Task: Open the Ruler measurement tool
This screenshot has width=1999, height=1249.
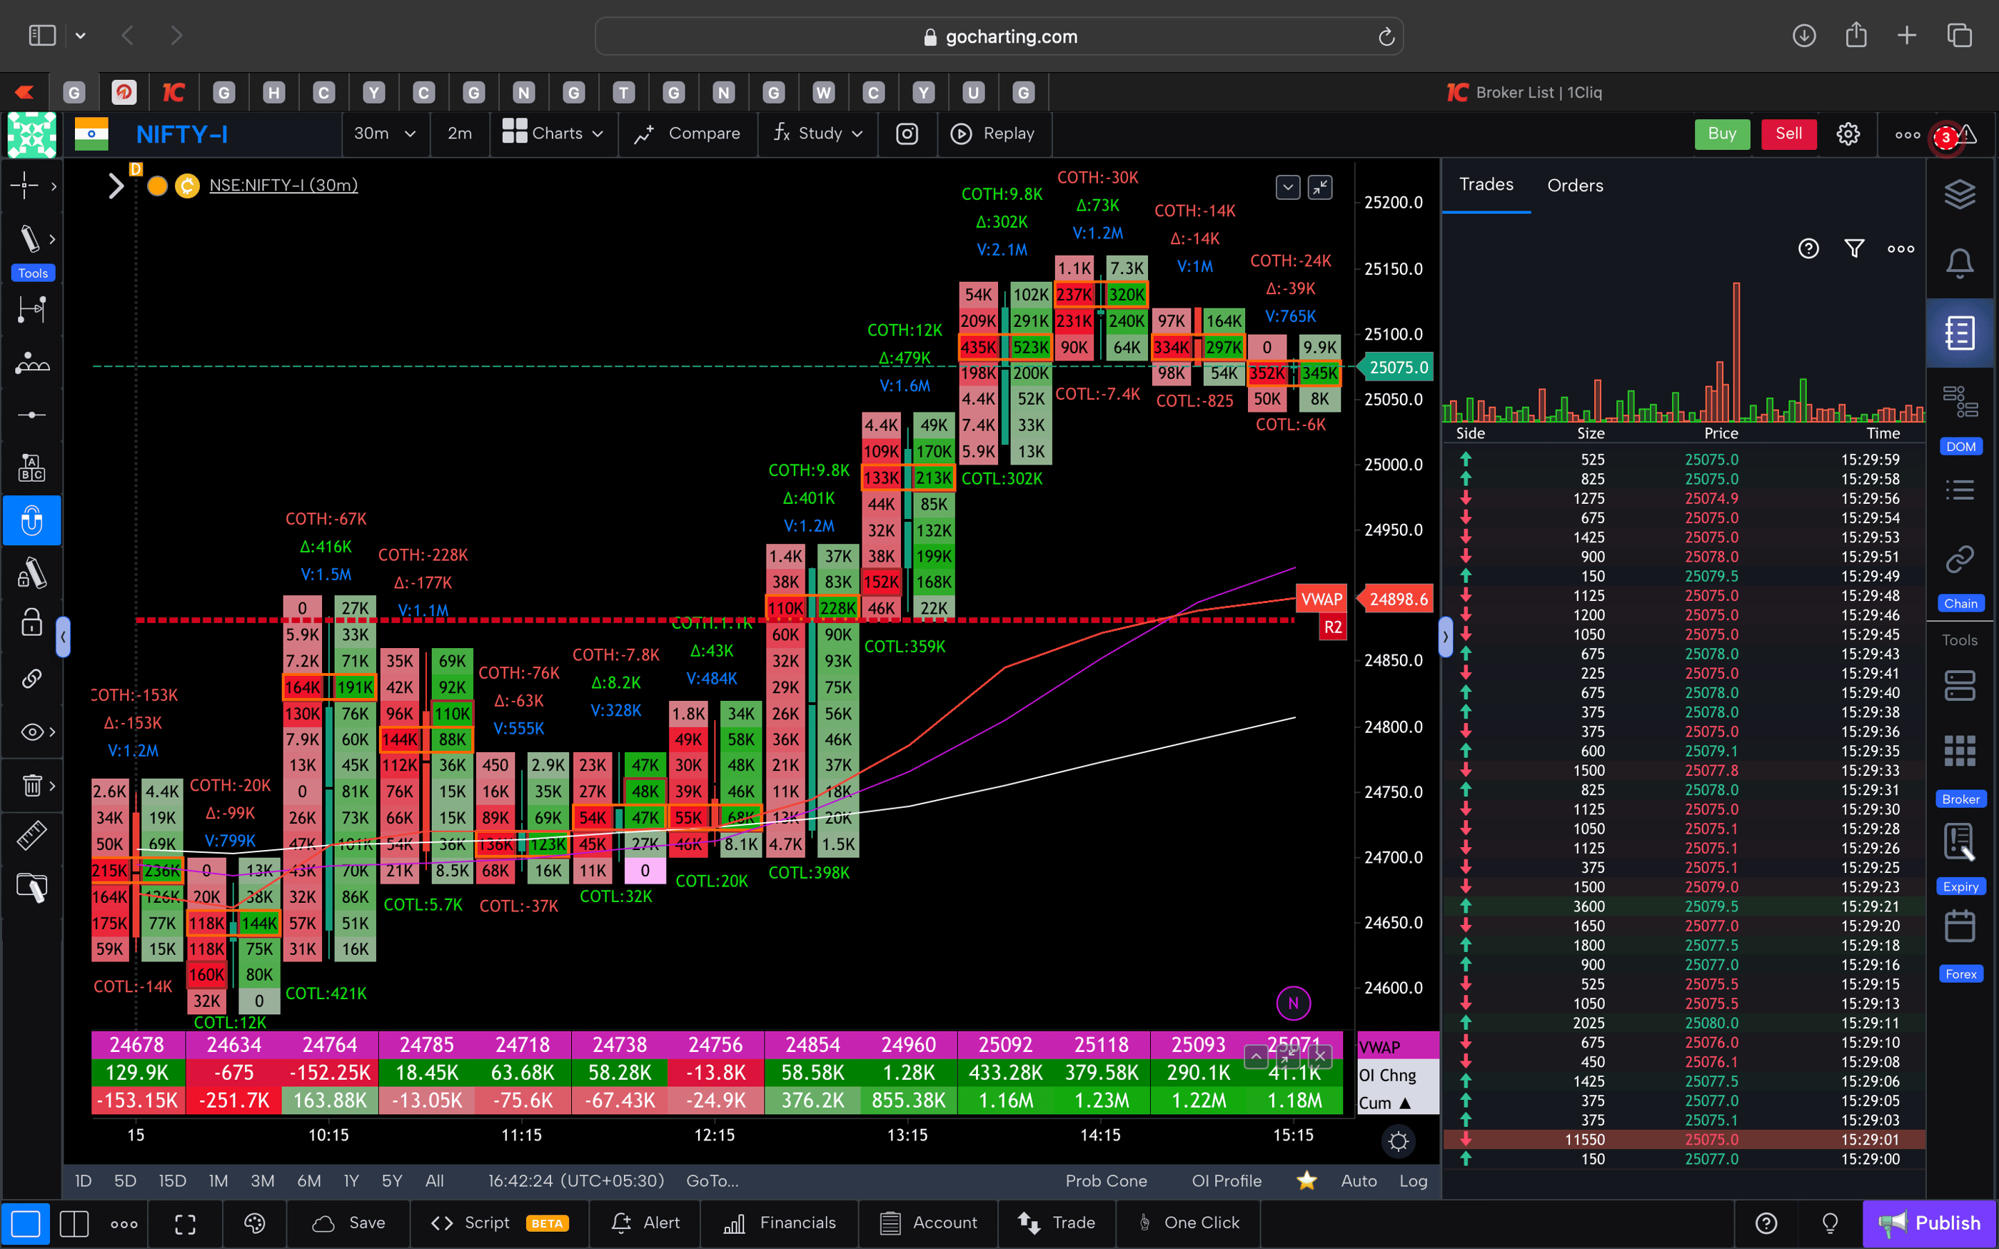Action: pyautogui.click(x=32, y=834)
